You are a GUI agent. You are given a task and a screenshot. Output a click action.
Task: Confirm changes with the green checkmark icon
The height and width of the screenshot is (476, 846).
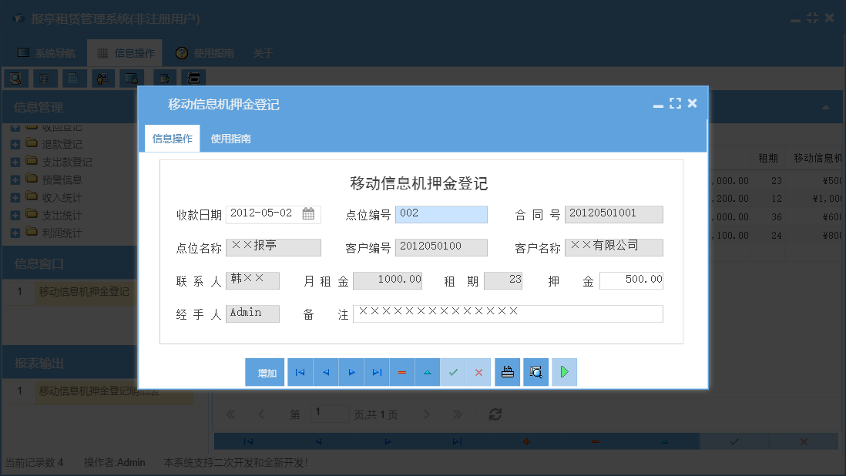tap(453, 372)
